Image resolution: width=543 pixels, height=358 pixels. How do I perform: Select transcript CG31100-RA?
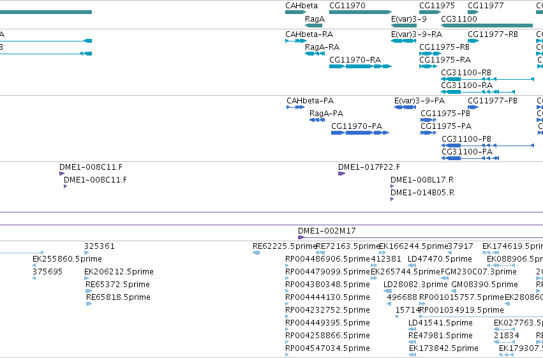(478, 92)
